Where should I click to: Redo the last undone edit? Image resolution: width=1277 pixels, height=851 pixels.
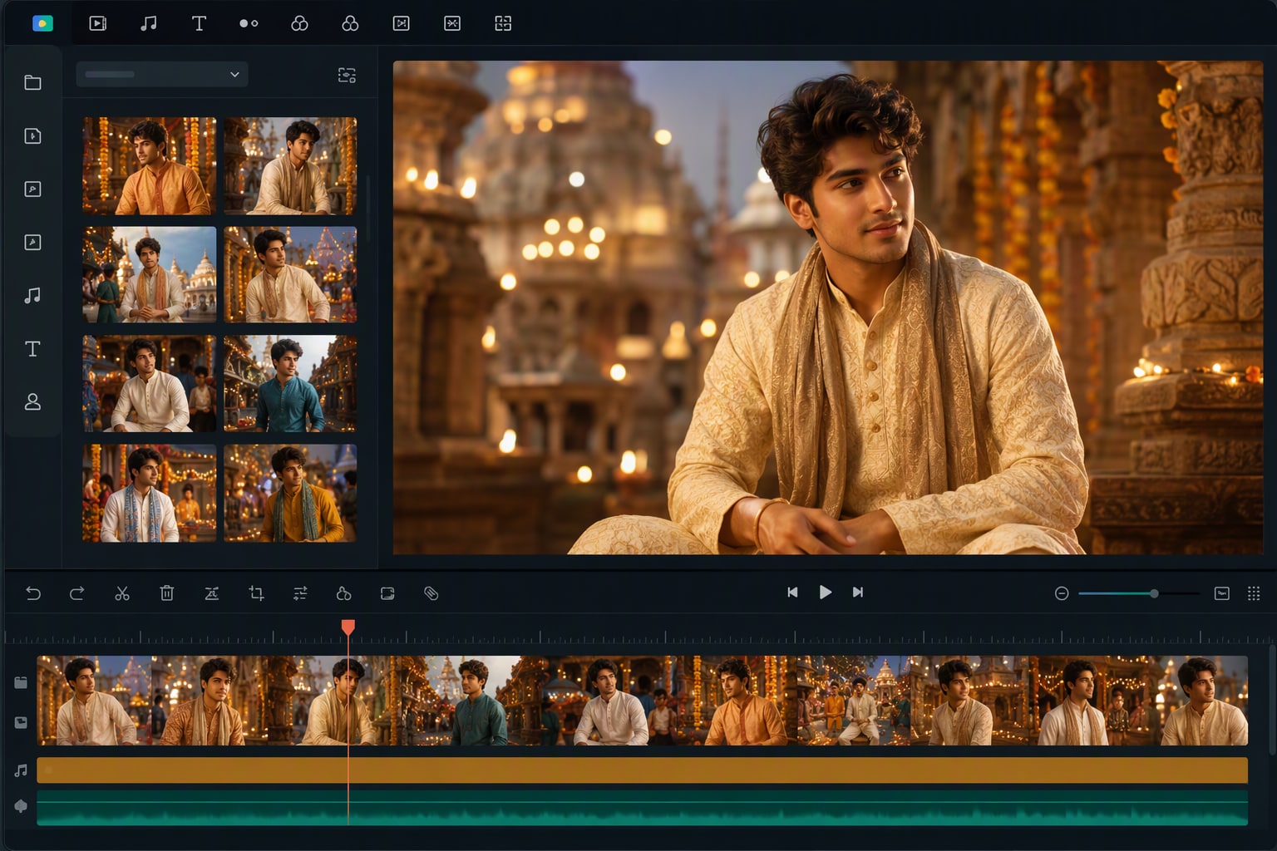pos(76,593)
